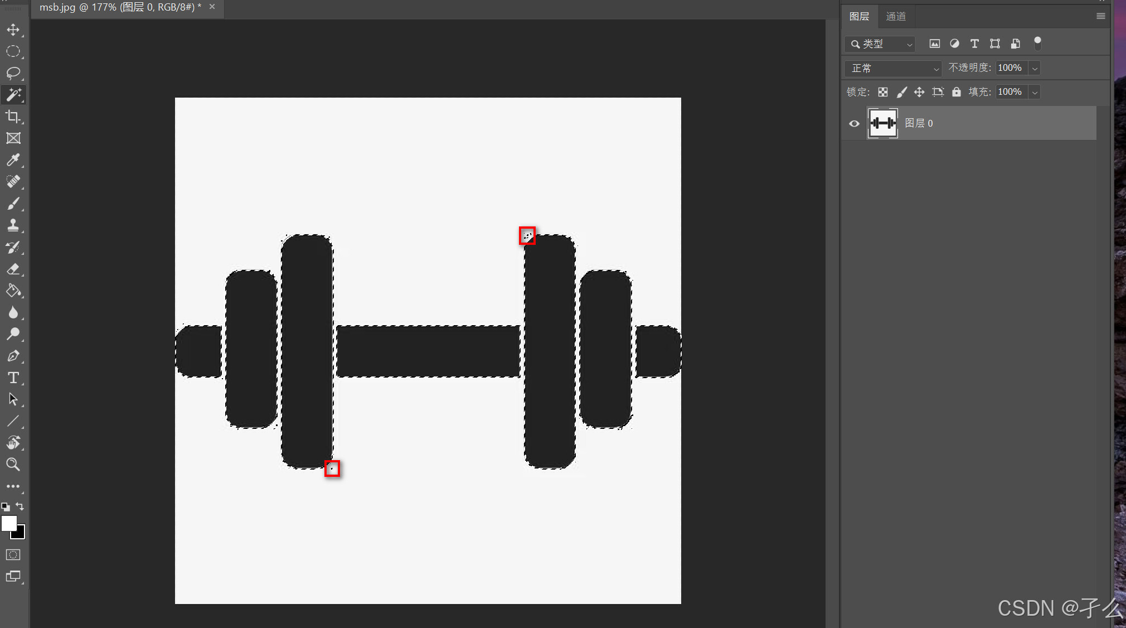Screen dimensions: 1126x628
Task: Select the msb.jpg document tab
Action: tap(120, 7)
